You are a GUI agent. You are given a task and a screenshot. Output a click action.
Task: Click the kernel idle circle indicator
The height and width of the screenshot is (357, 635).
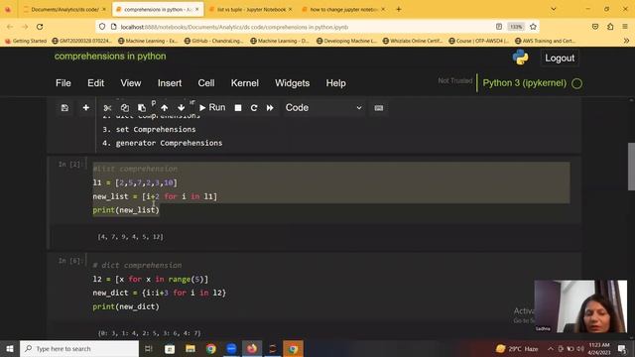coord(576,83)
